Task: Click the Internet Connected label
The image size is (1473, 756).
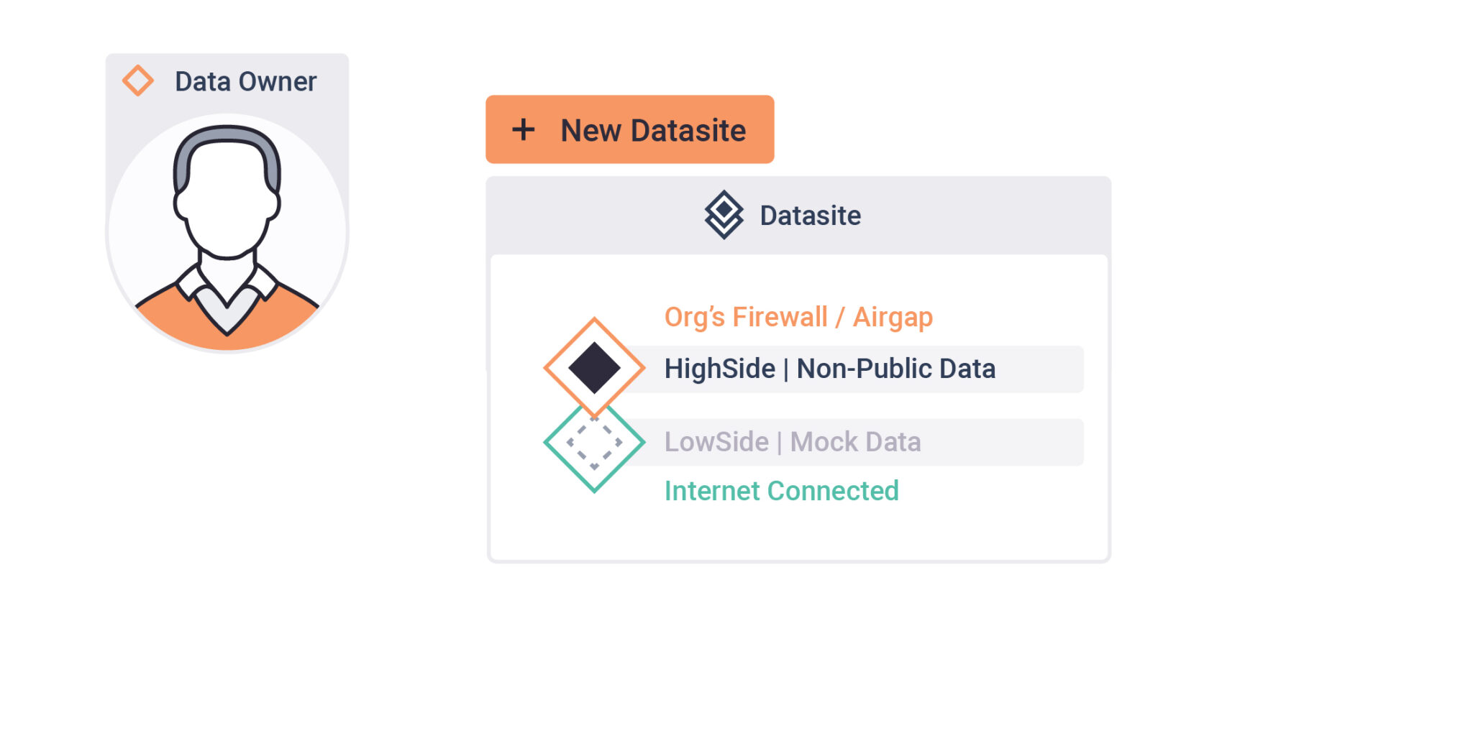Action: (781, 491)
